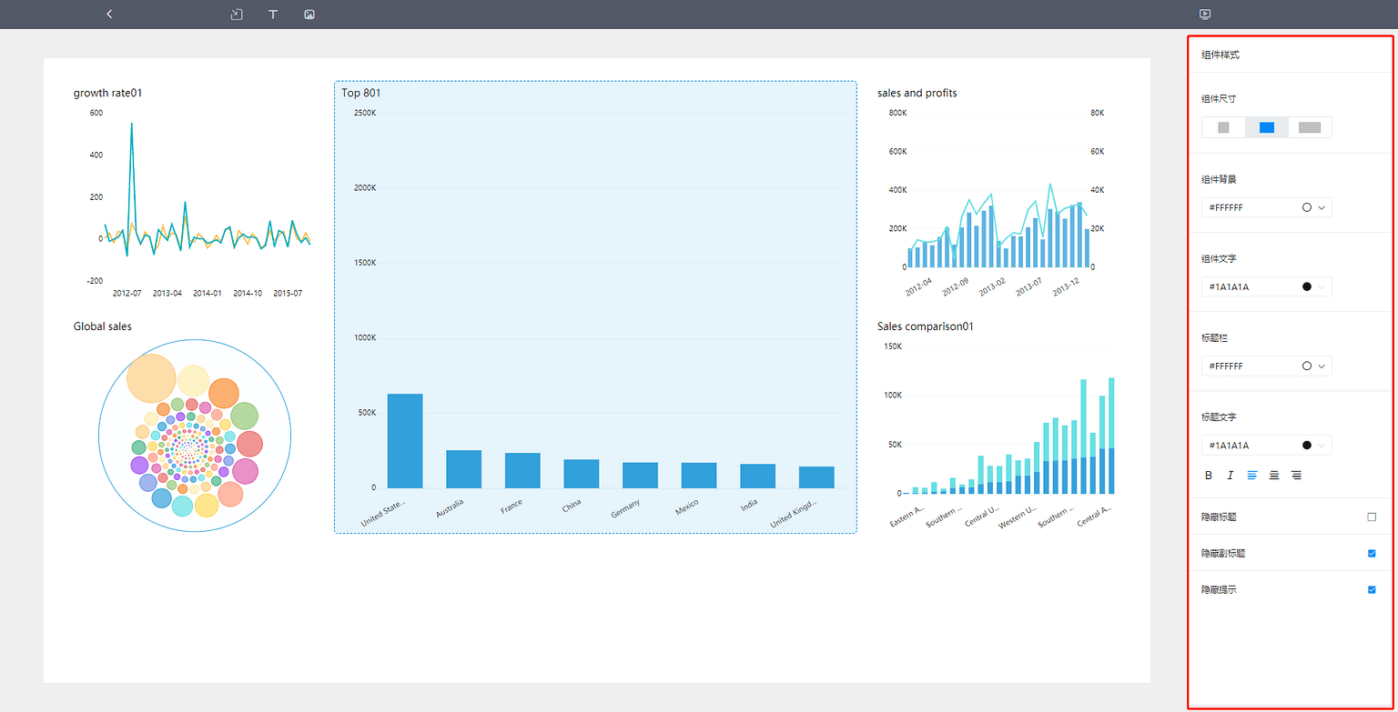Choose the small component size
The height and width of the screenshot is (712, 1398).
(1223, 127)
